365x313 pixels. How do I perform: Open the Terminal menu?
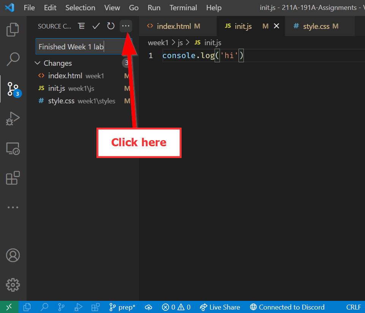pyautogui.click(x=183, y=8)
